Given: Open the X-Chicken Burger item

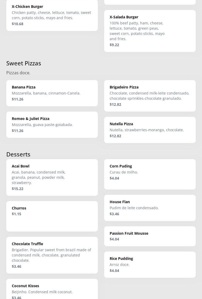Looking at the screenshot, I should click(52, 15).
